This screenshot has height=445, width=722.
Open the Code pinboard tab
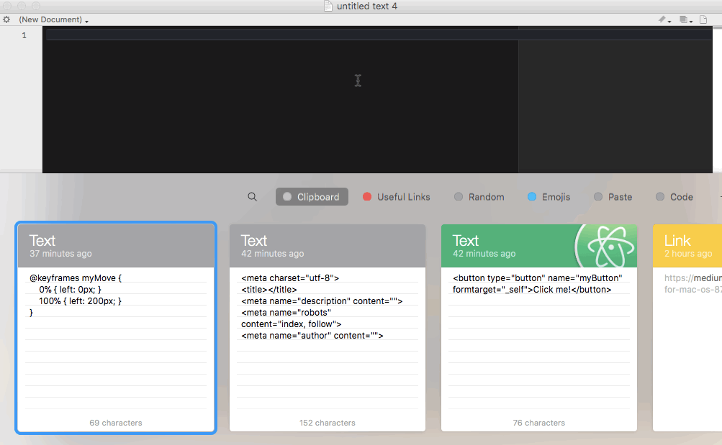coord(674,197)
